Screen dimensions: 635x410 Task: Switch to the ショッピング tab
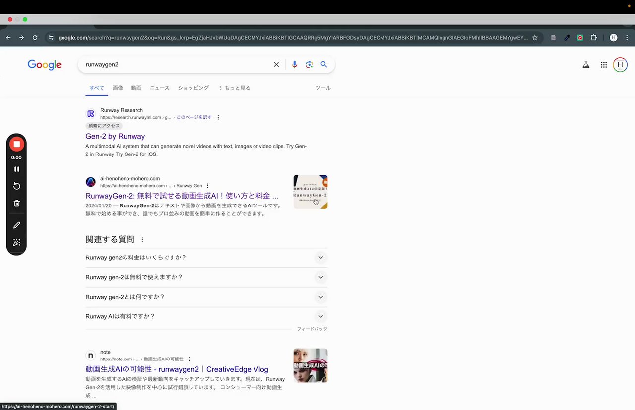coord(193,88)
